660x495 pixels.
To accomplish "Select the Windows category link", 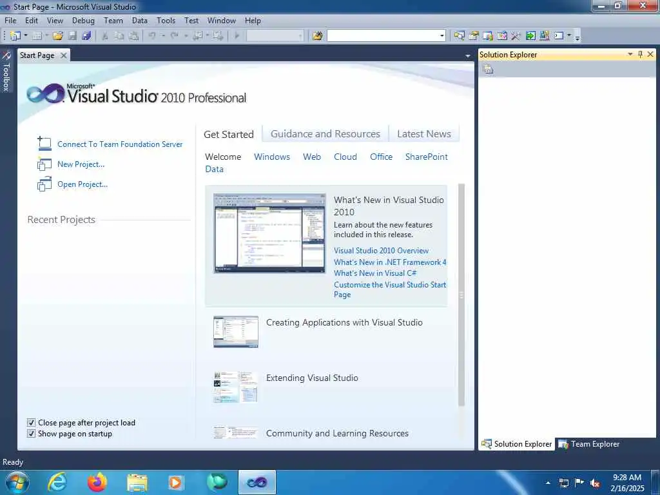I will (x=272, y=157).
